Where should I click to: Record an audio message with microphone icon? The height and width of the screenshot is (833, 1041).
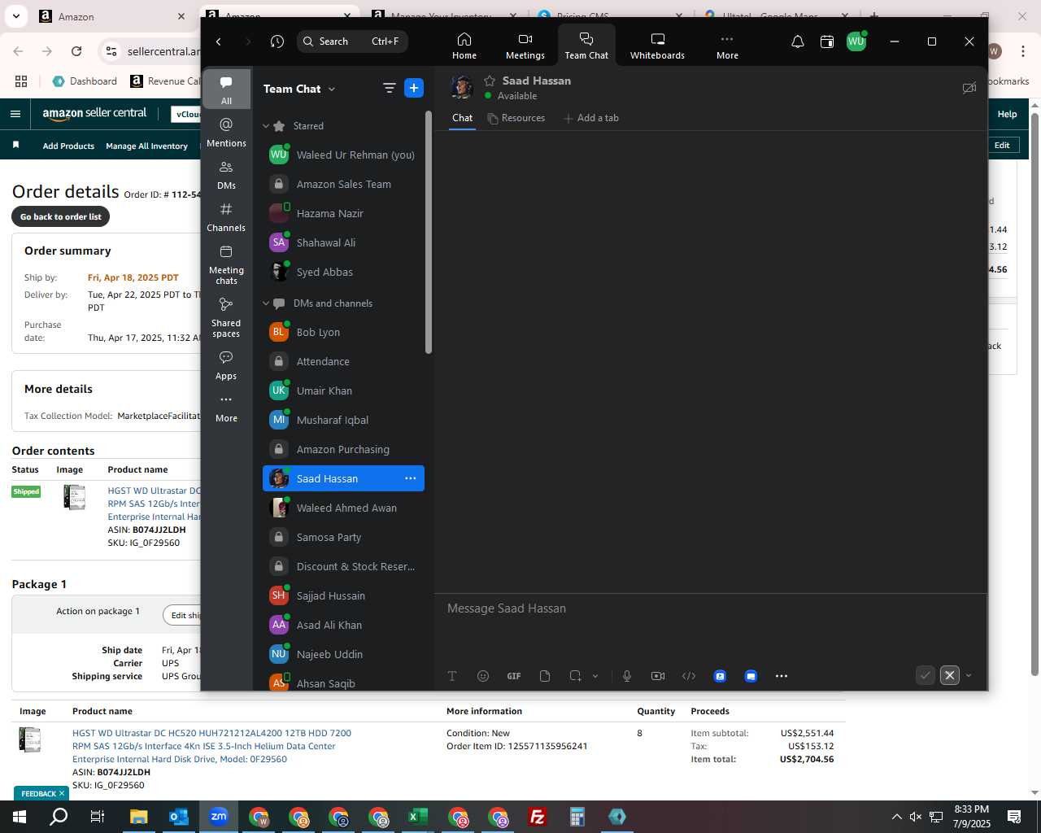[x=627, y=676]
